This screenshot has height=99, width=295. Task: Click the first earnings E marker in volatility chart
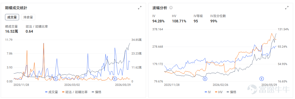(x=205, y=79)
